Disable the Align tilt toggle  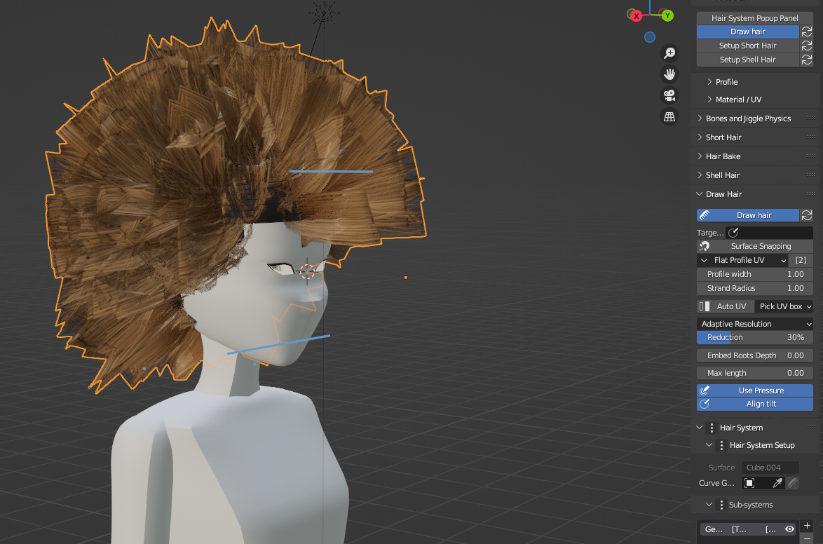point(755,404)
